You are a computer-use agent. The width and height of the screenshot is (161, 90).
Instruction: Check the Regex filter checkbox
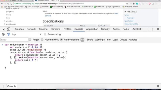pos(30,39)
